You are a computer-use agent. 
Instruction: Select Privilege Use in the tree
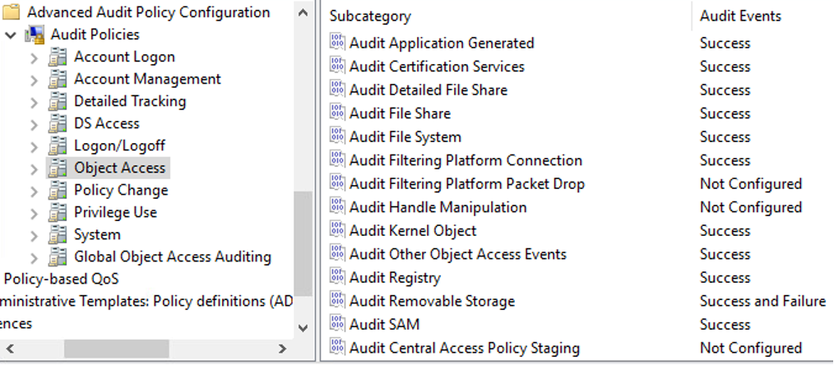[x=115, y=212]
